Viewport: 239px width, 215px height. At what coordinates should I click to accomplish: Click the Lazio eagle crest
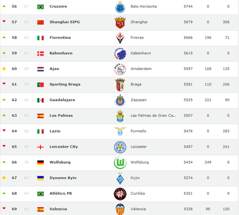pos(120,131)
